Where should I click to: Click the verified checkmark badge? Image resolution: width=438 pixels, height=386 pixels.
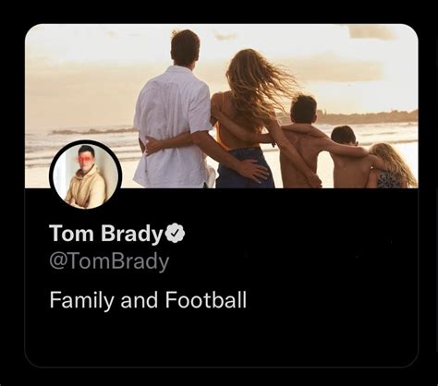point(176,234)
